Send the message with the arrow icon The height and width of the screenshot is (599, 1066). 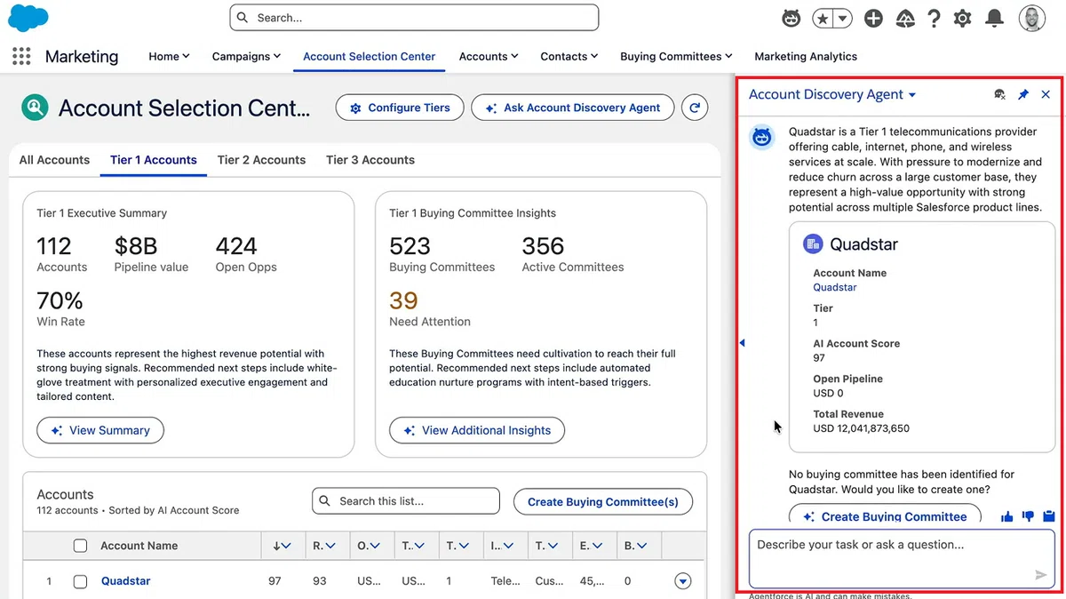pos(1041,575)
